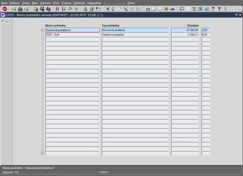Click the list scroll up arrow
The height and width of the screenshot is (176, 243).
(x=42, y=29)
